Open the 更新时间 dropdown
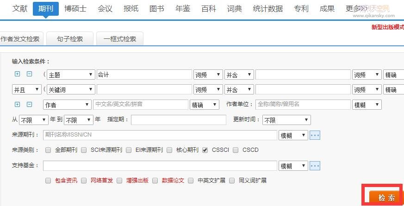404x206 pixels. [286, 120]
